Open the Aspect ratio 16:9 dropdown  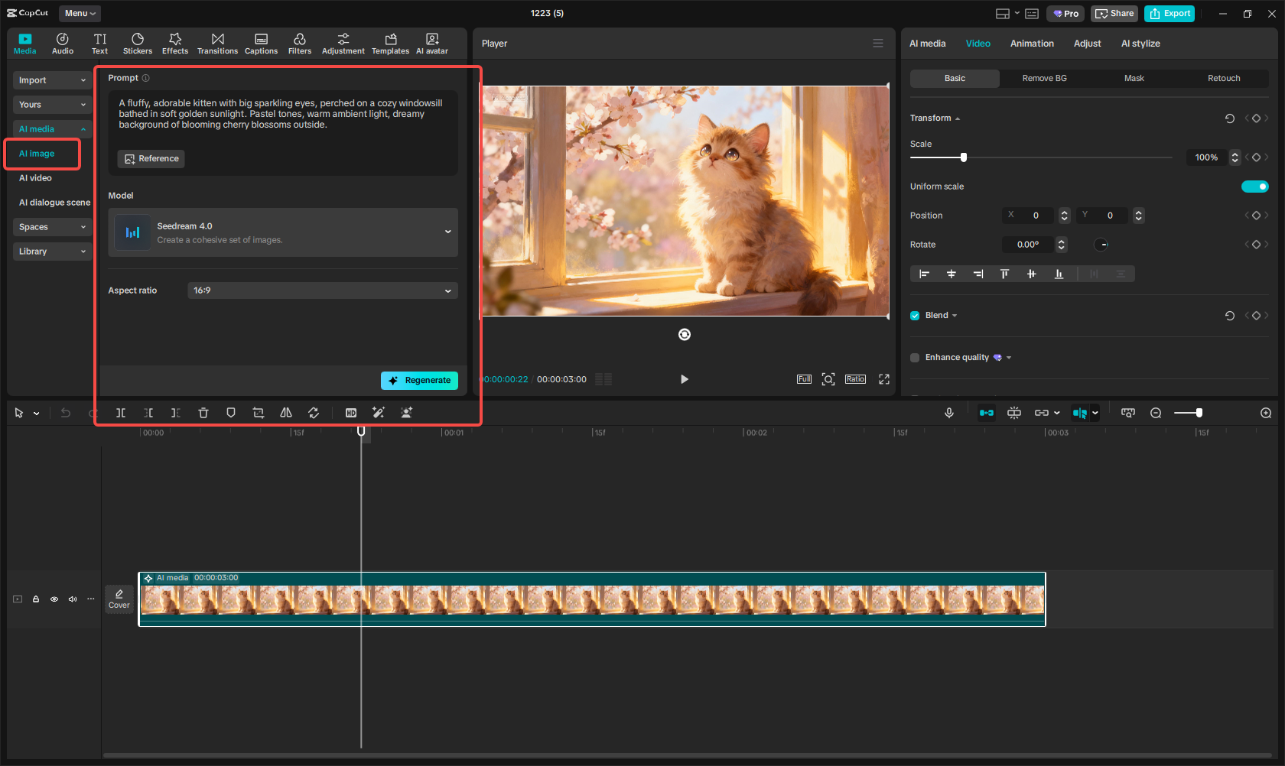click(x=322, y=290)
